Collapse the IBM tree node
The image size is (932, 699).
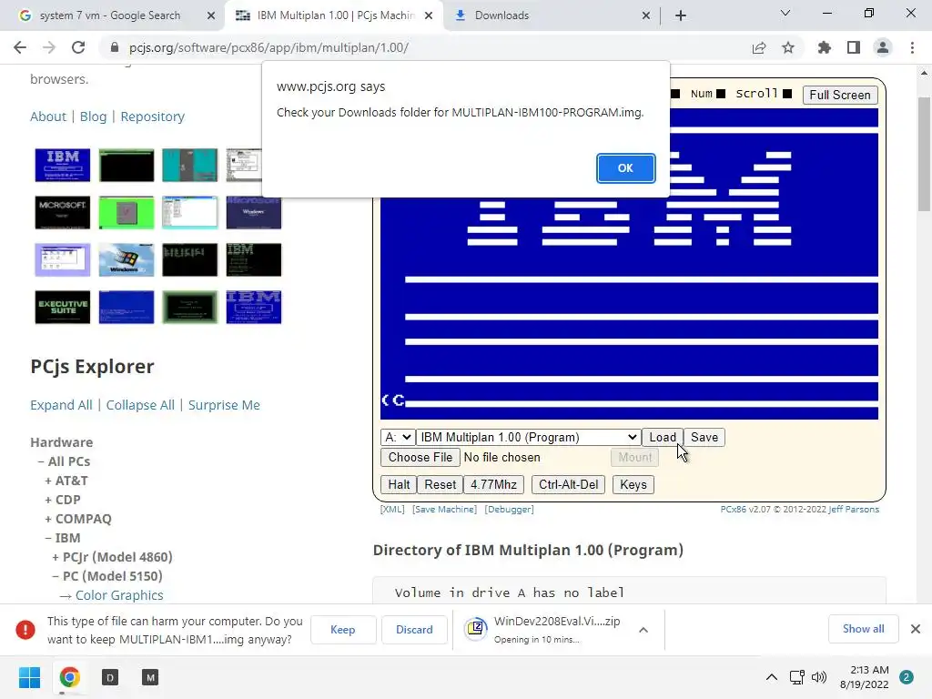tap(48, 538)
